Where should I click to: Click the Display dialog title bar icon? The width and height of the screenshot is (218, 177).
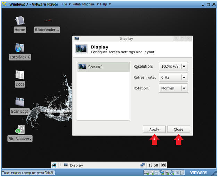pyautogui.click(x=77, y=38)
